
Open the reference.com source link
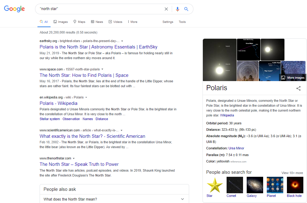coord(238,162)
